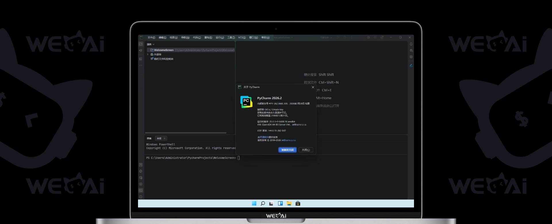Viewport: 552px width, 224px height.
Task: Open the Problems exclamation icon
Action: pos(141,197)
